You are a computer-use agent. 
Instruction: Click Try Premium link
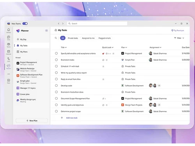177,30
